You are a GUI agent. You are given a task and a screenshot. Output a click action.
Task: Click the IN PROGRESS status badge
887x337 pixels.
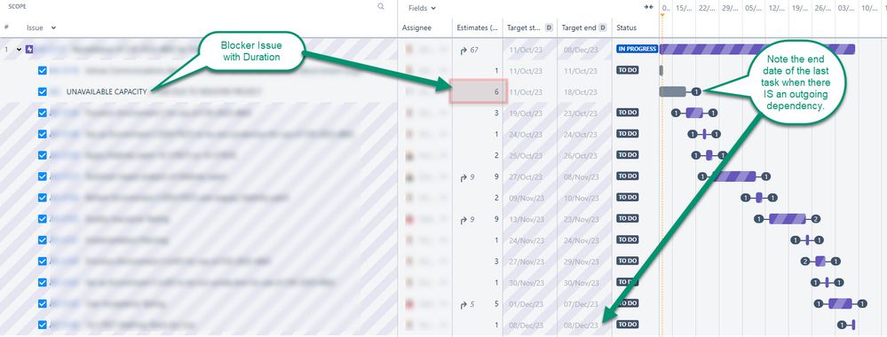point(637,49)
